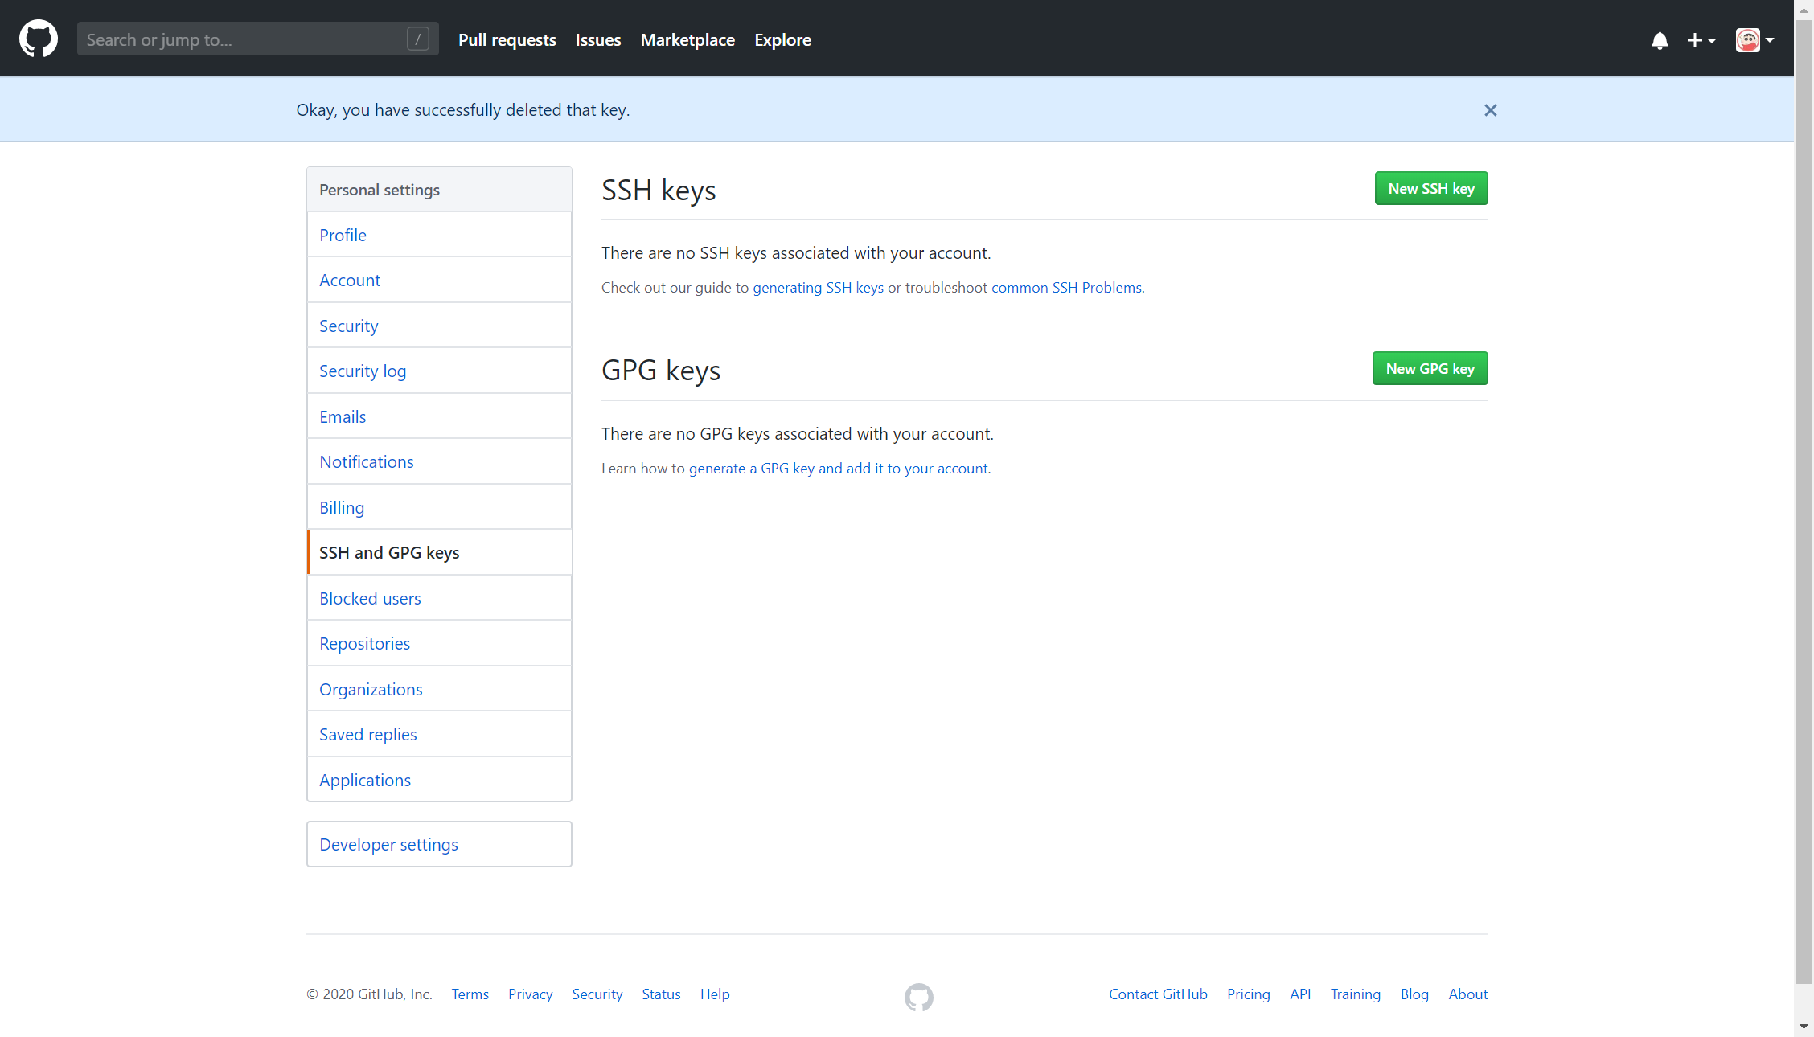Screen dimensions: 1814x1037
Task: Open the generating SSH keys guide link
Action: click(818, 287)
